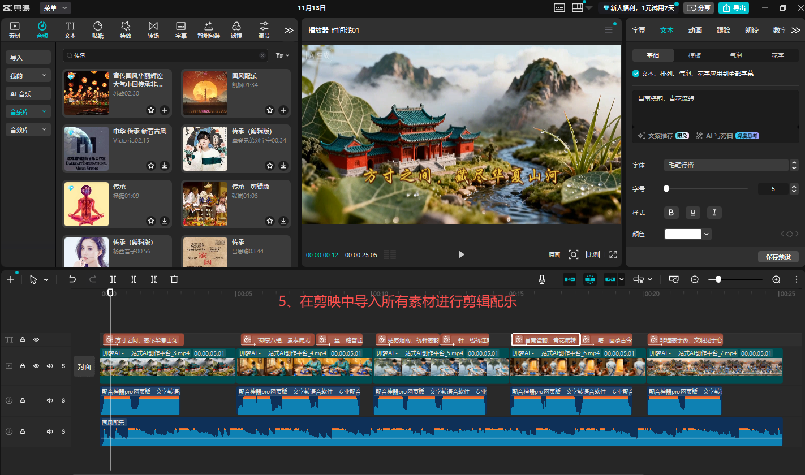Viewport: 805px width, 475px height.
Task: Switch to the 动画 tab on the right
Action: pyautogui.click(x=695, y=30)
